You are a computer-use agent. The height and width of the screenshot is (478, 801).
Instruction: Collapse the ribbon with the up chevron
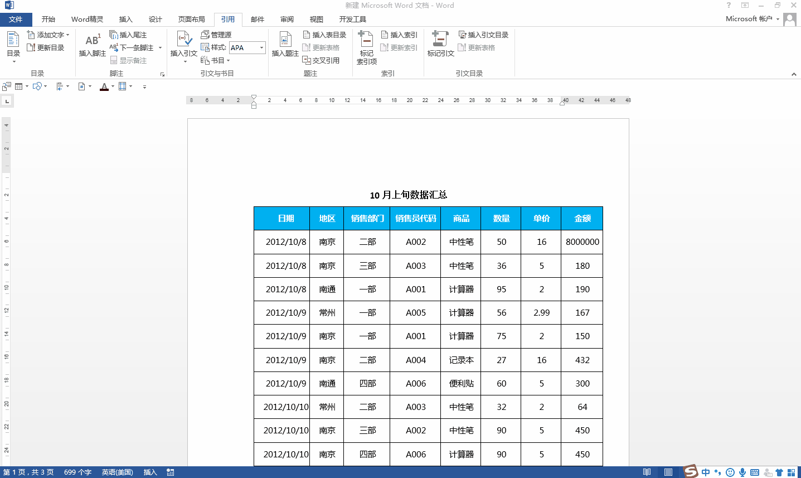[x=794, y=74]
